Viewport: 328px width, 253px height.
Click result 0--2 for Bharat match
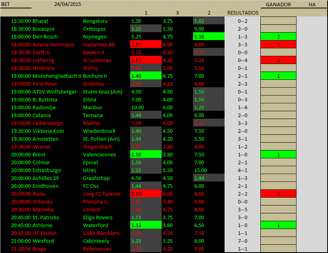(x=242, y=21)
